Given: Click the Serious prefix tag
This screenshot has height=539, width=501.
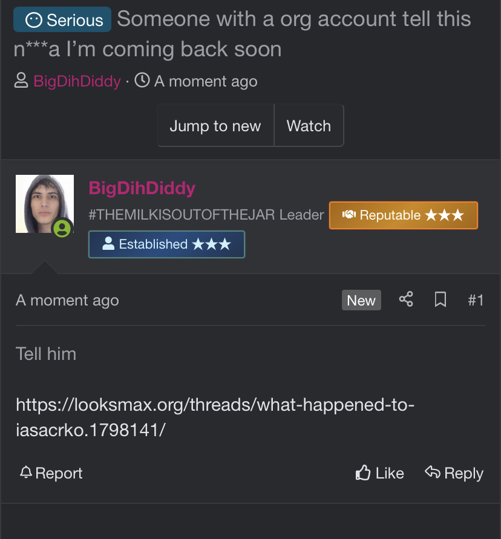Looking at the screenshot, I should tap(62, 19).
